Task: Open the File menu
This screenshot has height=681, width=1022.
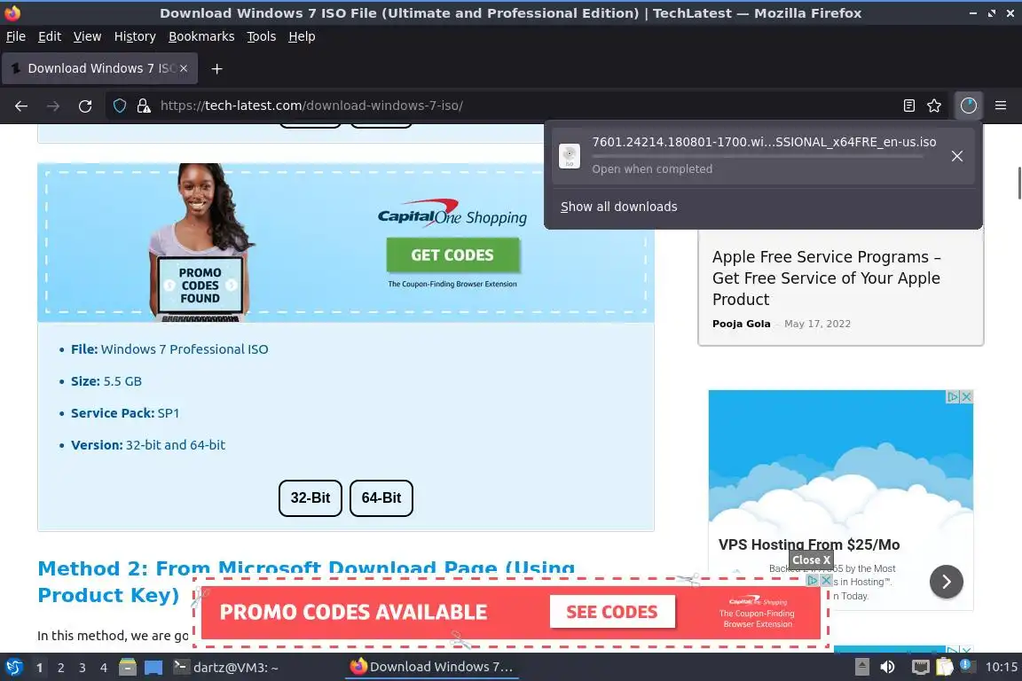Action: (16, 36)
